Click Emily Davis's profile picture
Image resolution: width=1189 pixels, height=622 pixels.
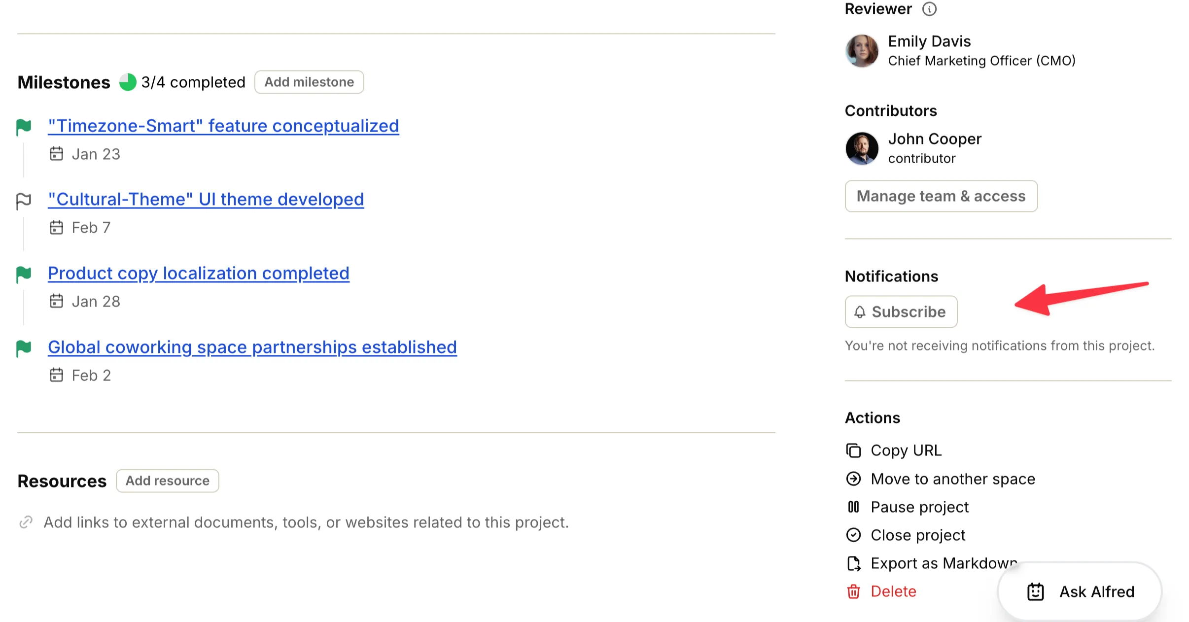click(x=862, y=50)
